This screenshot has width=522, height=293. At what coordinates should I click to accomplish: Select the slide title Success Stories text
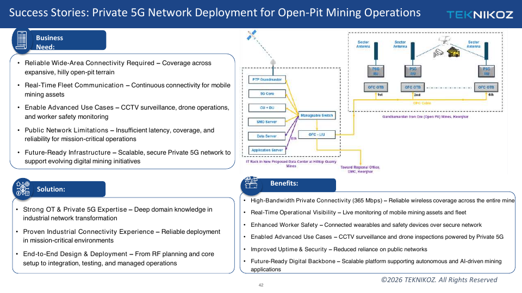(215, 12)
